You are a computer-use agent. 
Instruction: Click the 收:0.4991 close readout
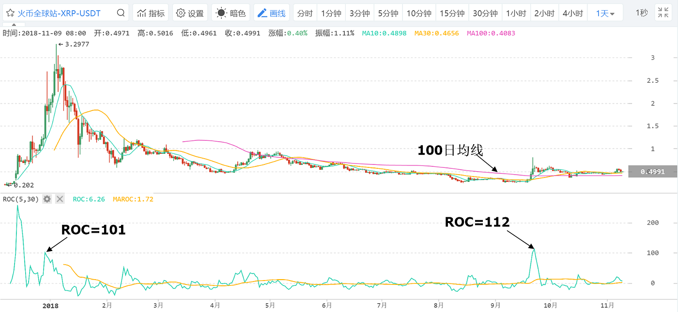pyautogui.click(x=243, y=33)
